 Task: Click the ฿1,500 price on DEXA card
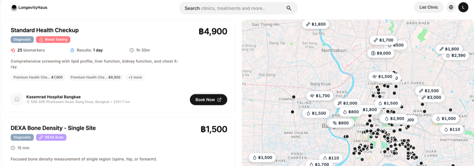pos(214,129)
